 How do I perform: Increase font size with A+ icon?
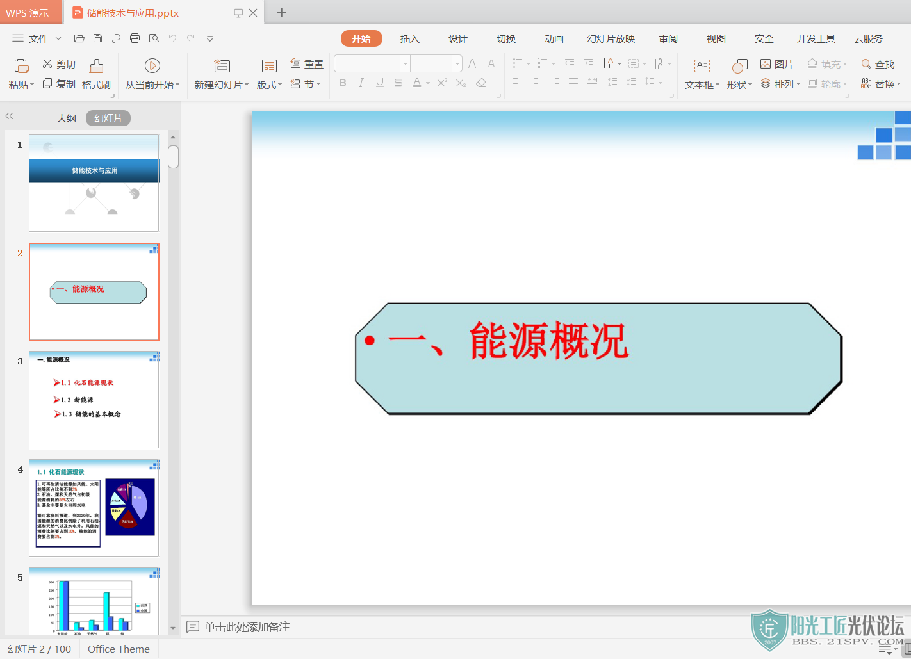click(473, 63)
